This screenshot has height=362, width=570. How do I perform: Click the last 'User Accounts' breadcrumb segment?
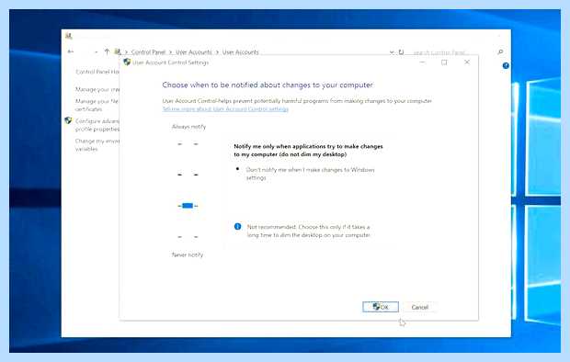pos(240,52)
